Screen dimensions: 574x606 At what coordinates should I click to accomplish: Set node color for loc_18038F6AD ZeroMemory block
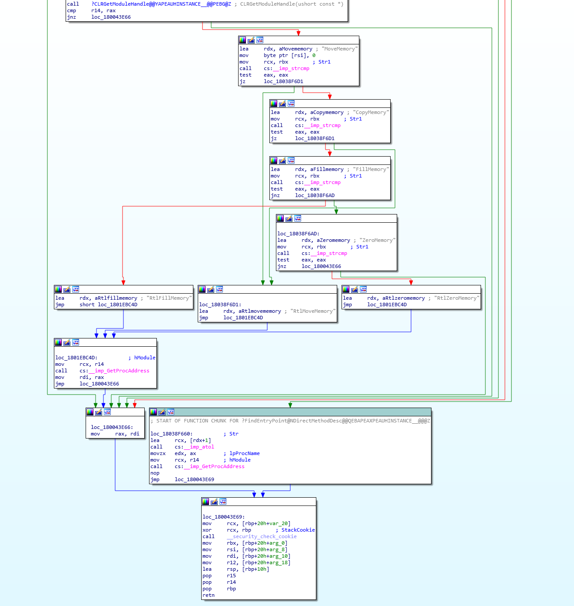[x=280, y=218]
